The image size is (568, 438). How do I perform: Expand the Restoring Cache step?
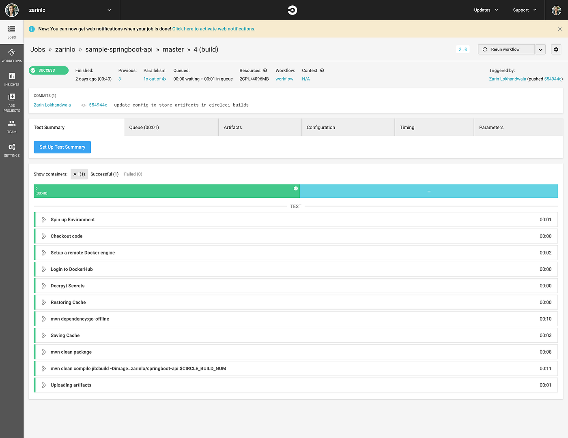(x=296, y=303)
